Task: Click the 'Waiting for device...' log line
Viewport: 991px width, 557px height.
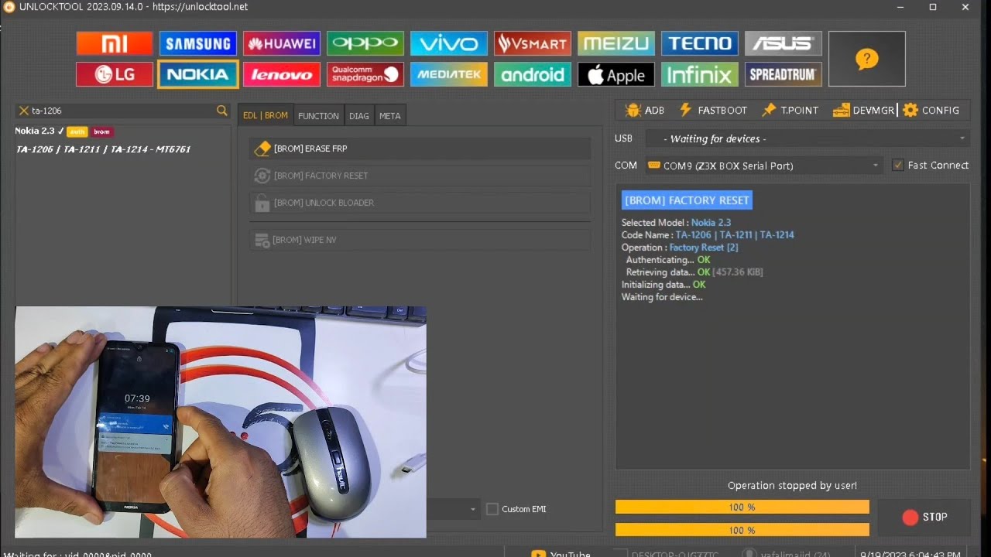Action: (x=662, y=297)
